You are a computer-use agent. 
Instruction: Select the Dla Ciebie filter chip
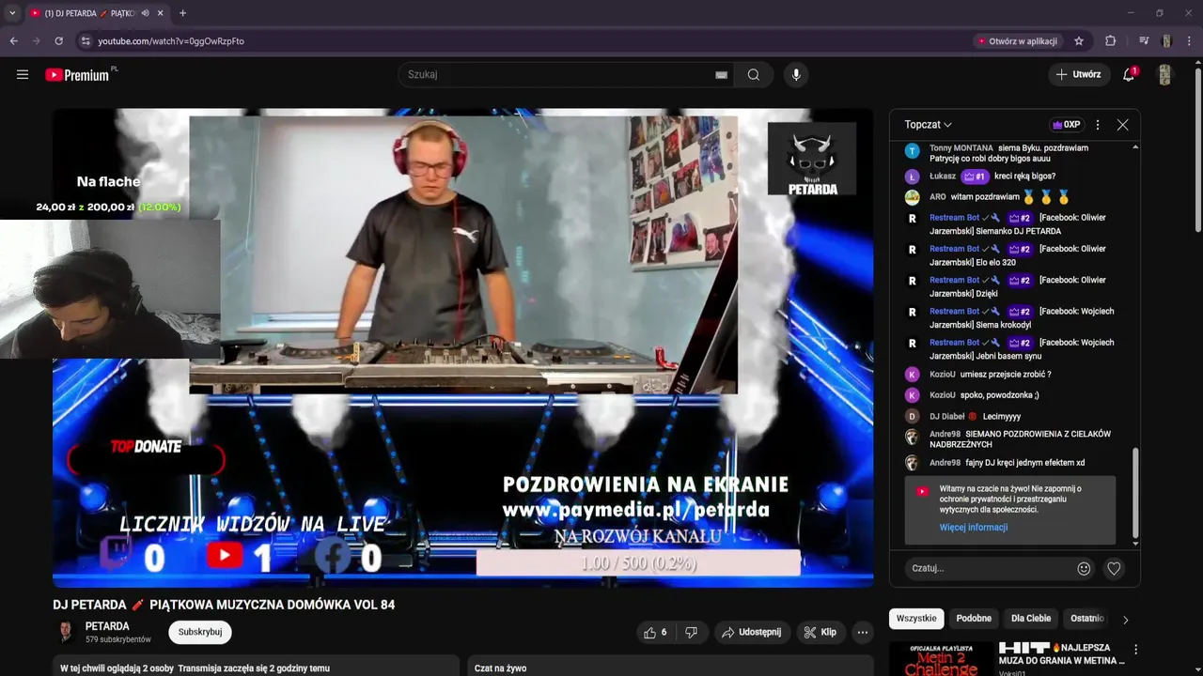[1031, 619]
